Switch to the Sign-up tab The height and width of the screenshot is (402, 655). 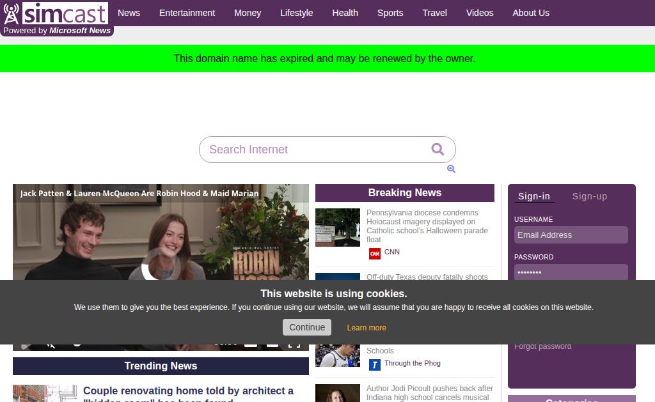click(x=589, y=196)
